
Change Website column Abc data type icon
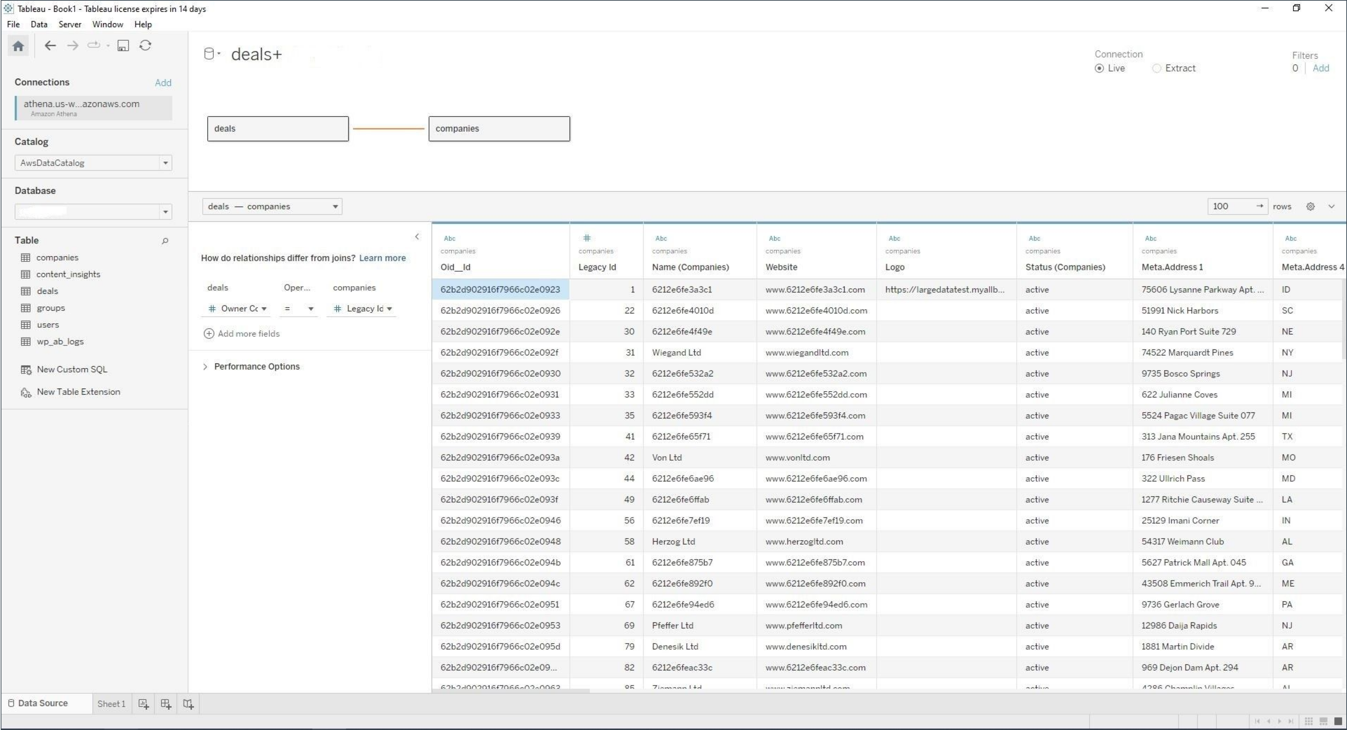(x=774, y=238)
